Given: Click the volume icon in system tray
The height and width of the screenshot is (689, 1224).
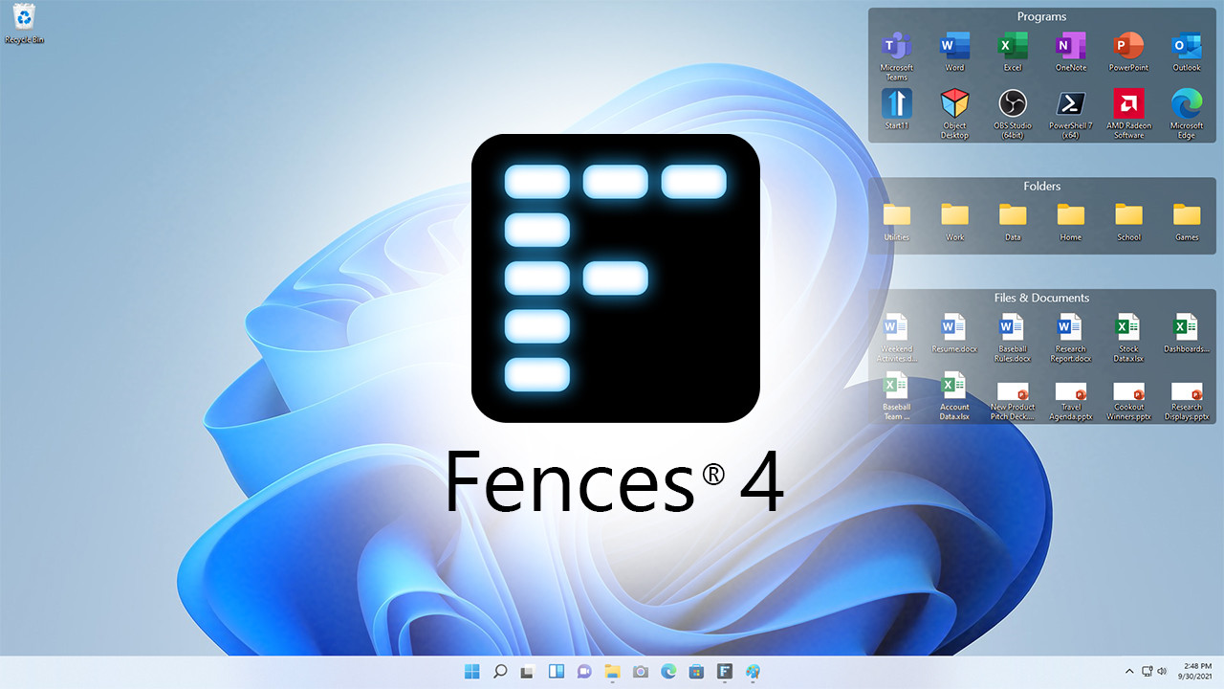Looking at the screenshot, I should [1162, 672].
